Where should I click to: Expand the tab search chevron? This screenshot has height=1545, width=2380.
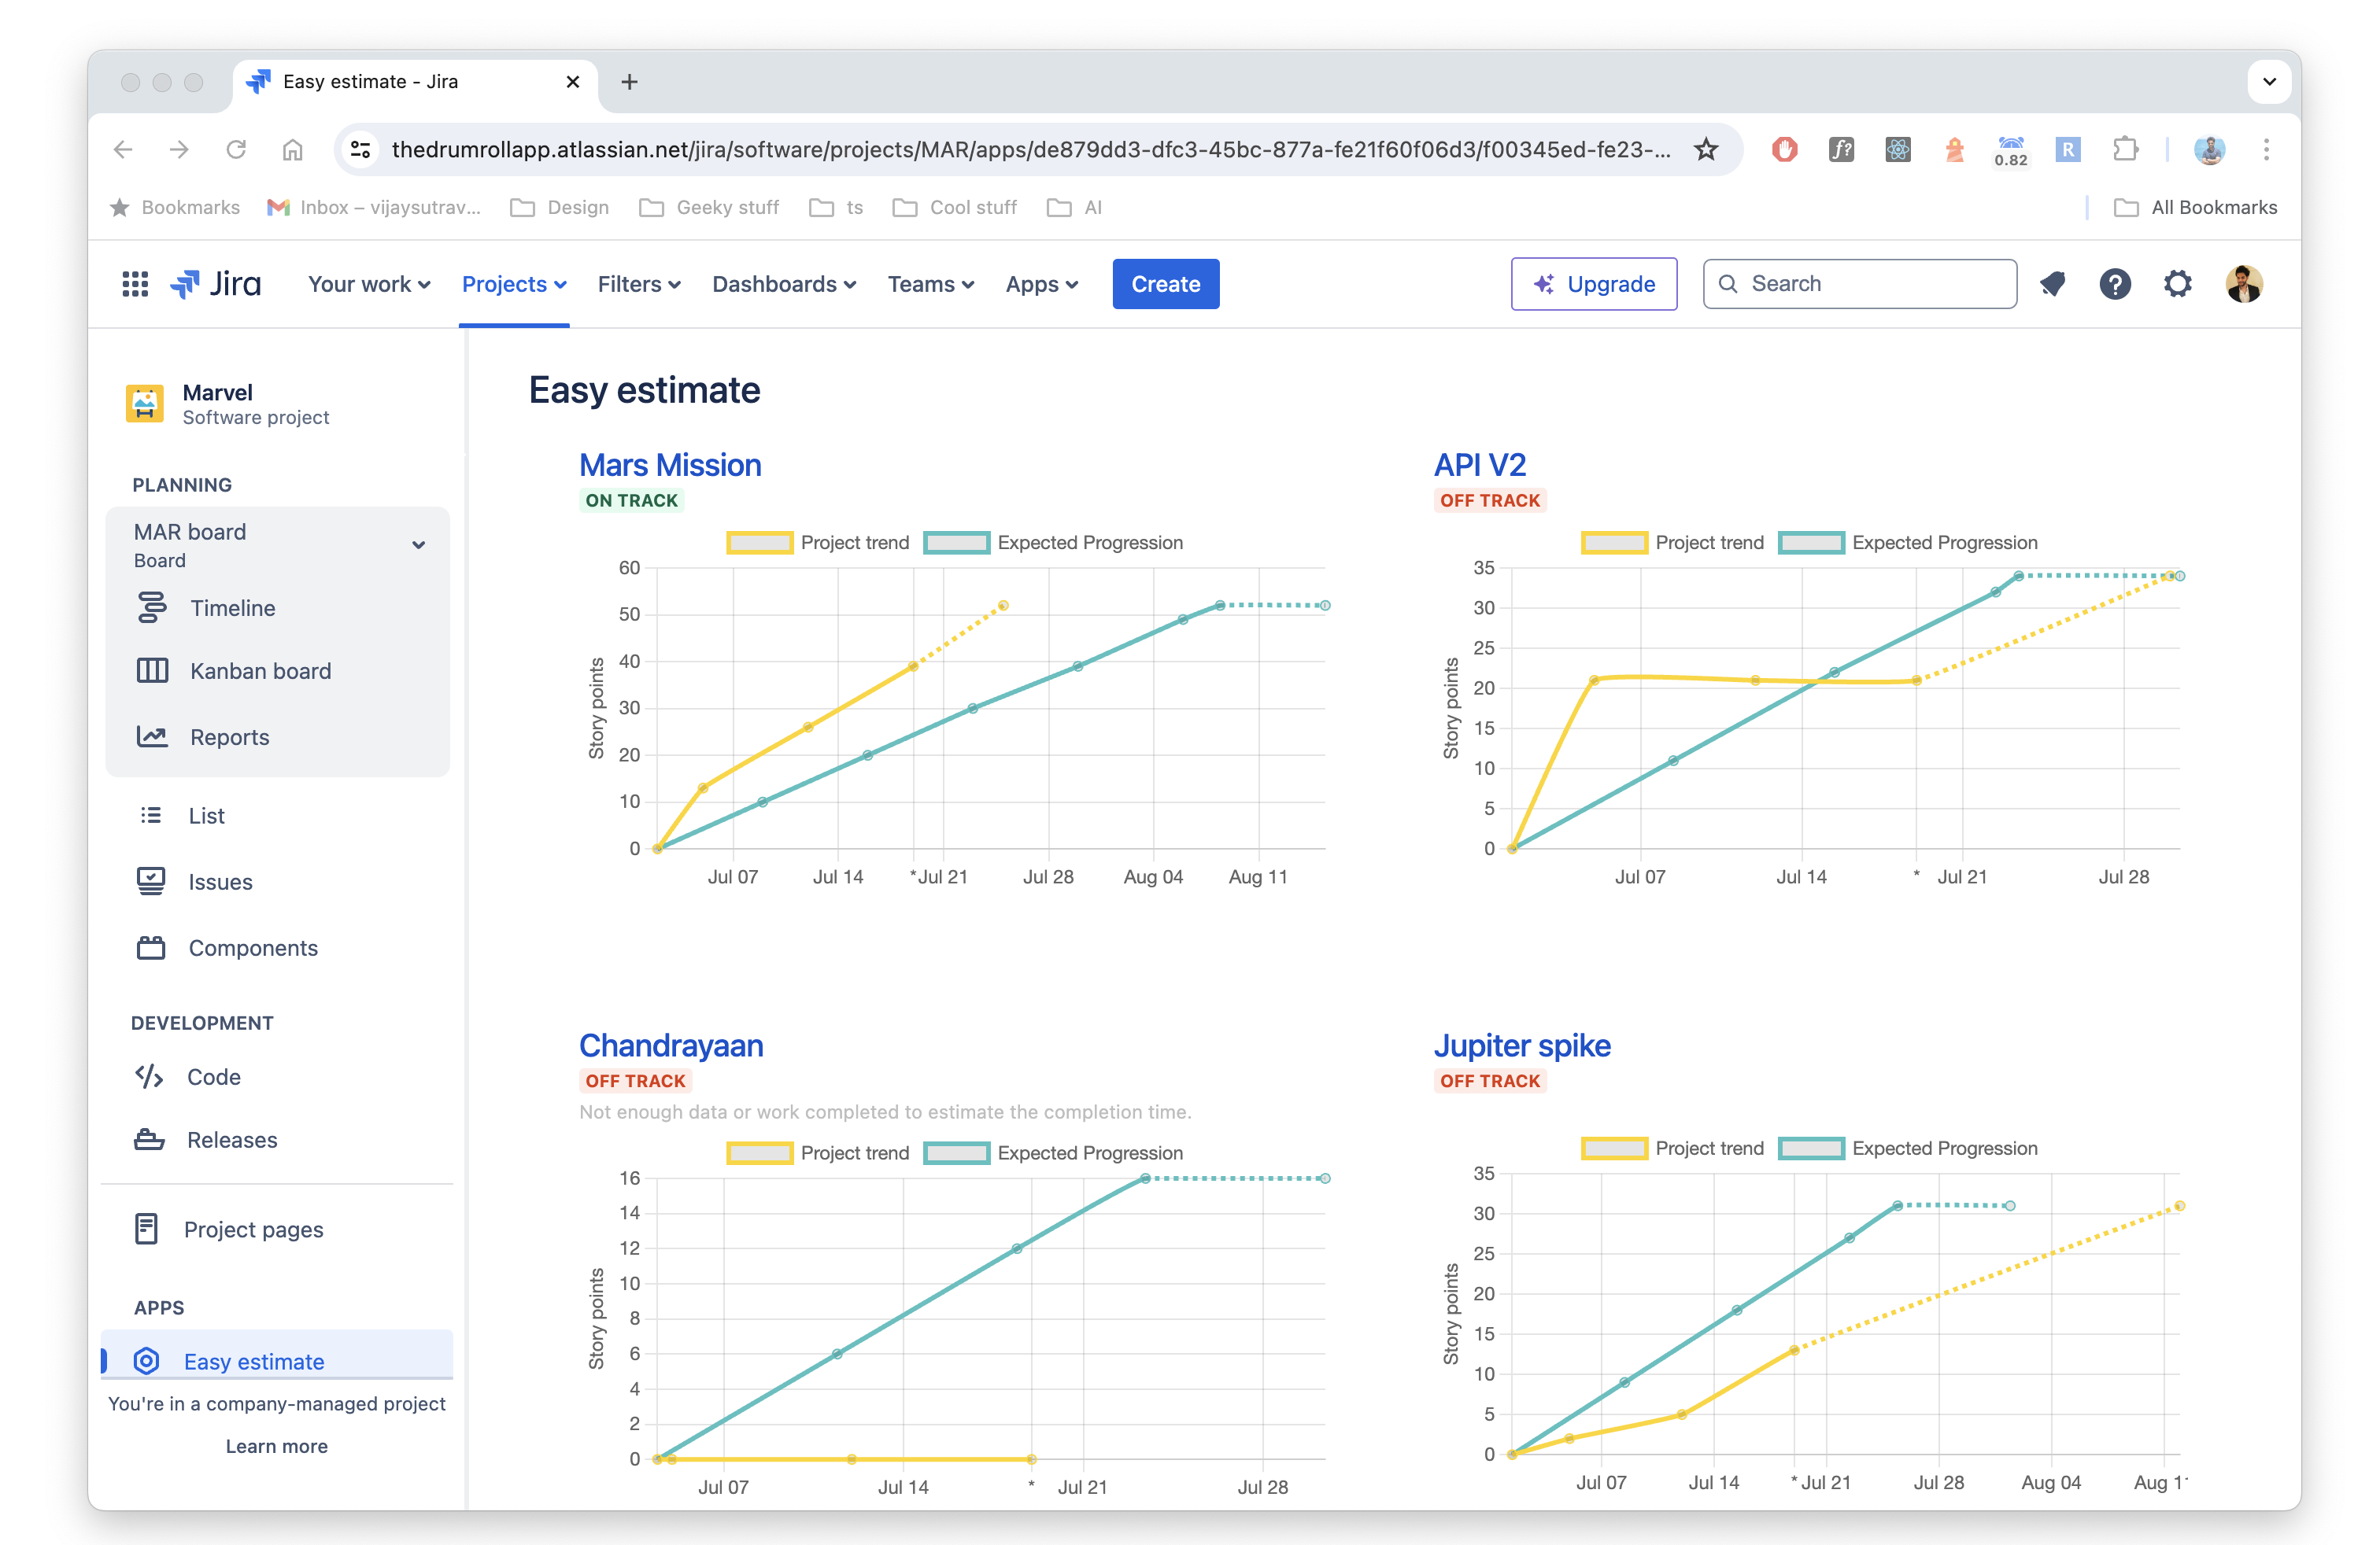pos(2269,82)
